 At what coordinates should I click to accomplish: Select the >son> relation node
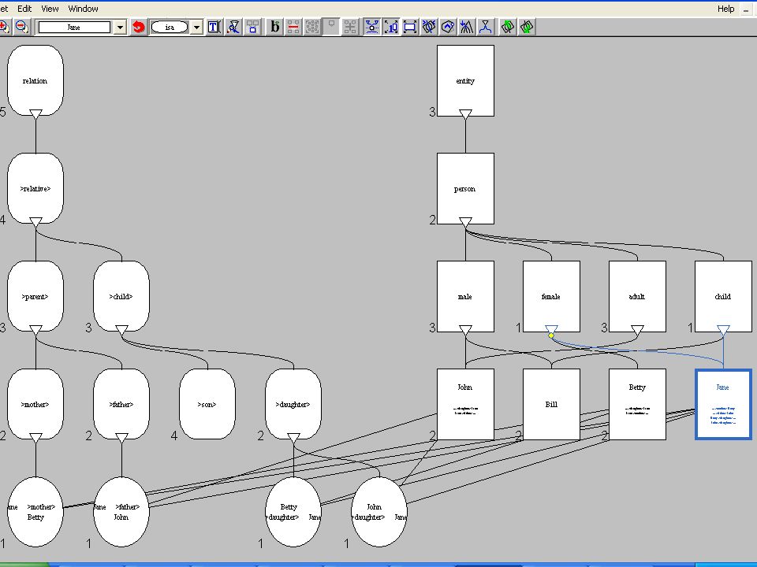coord(207,404)
